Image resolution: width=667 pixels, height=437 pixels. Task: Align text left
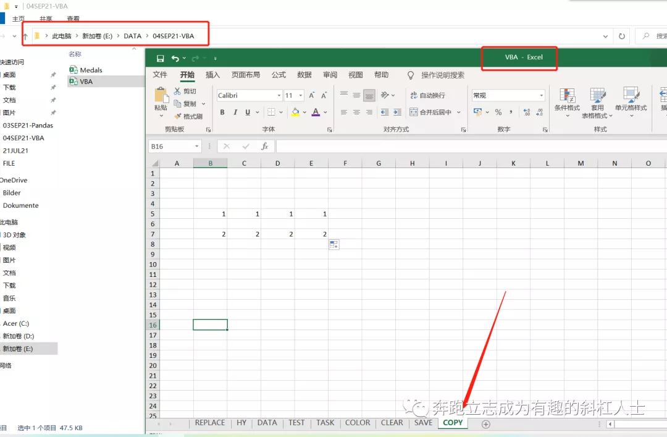pyautogui.click(x=344, y=112)
